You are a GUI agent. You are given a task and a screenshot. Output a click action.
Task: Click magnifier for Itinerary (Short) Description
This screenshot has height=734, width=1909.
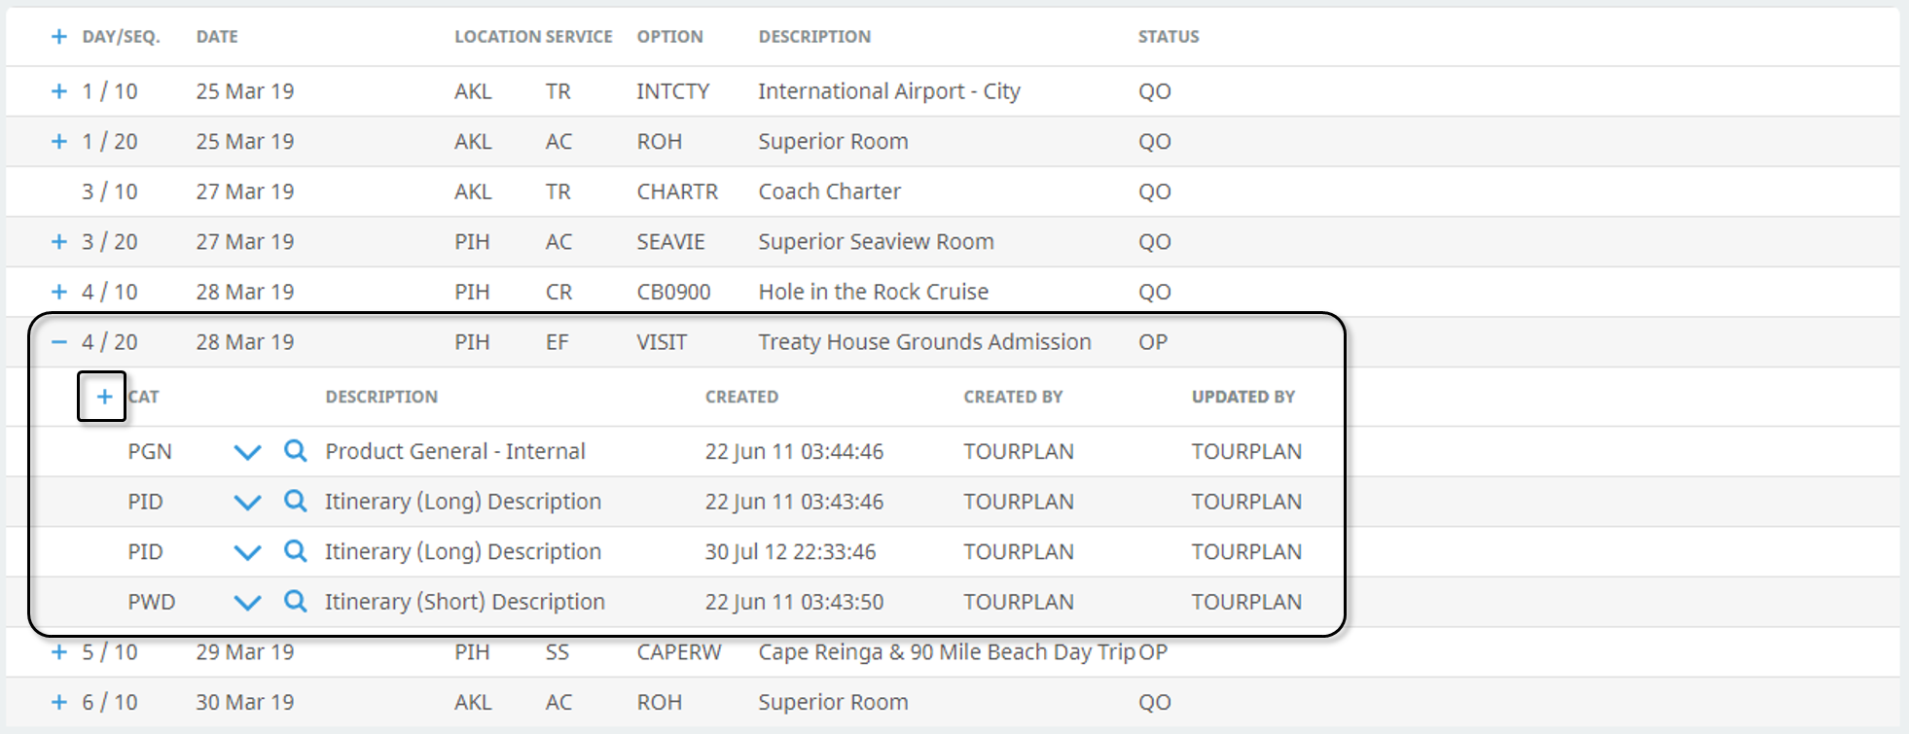click(296, 601)
